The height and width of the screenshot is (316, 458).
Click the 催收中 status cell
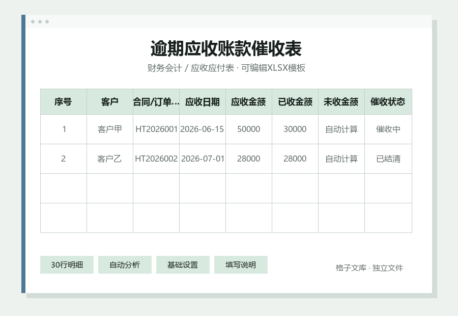click(x=388, y=129)
